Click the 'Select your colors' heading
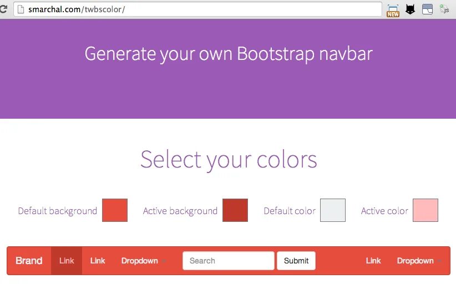Screen dimensions: 456x294 [229, 160]
